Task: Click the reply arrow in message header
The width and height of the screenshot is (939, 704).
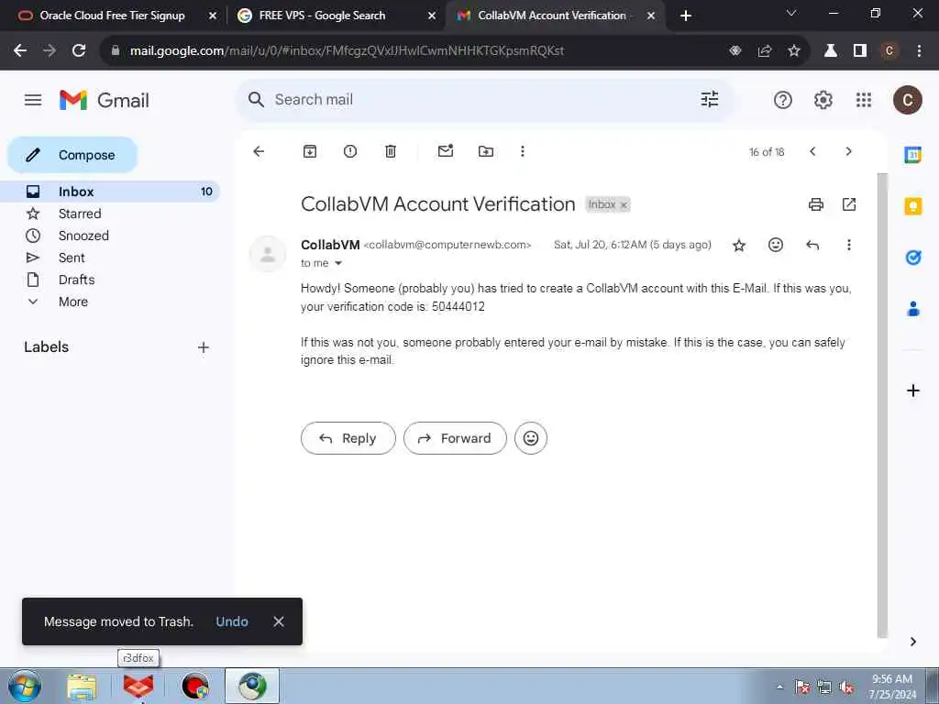Action: [812, 245]
